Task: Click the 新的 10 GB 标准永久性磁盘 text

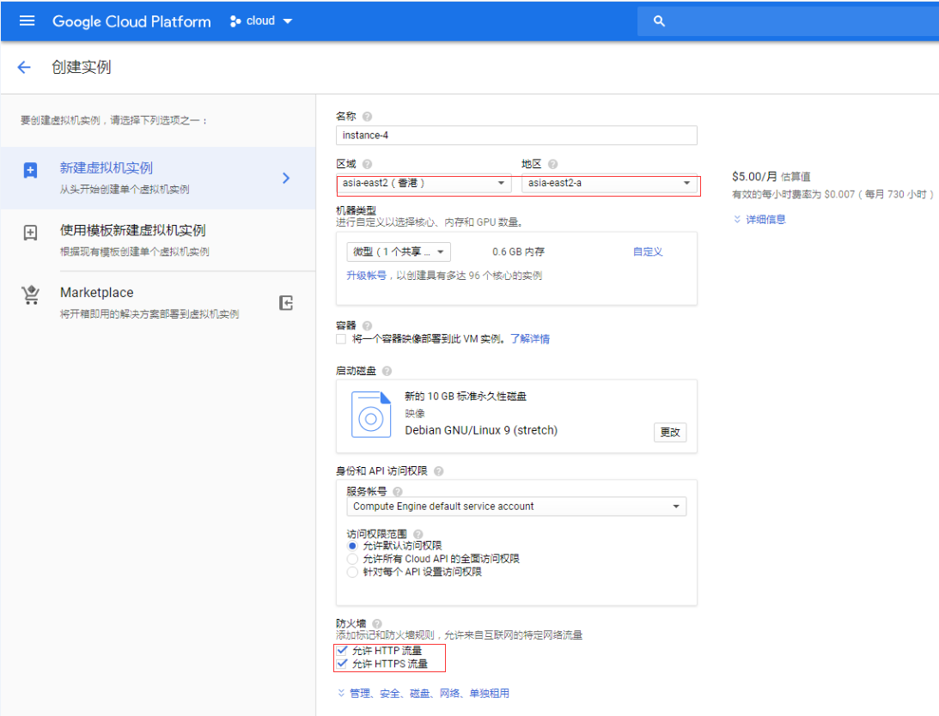Action: coord(466,397)
